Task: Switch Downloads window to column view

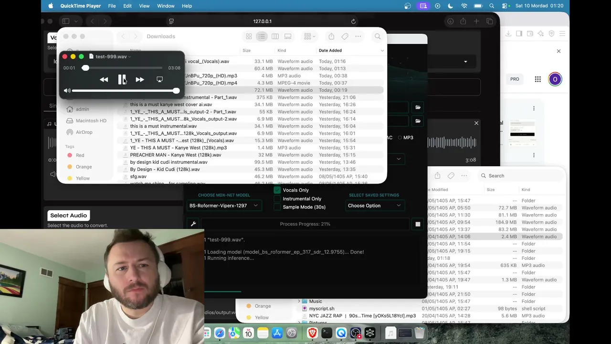Action: (x=275, y=36)
